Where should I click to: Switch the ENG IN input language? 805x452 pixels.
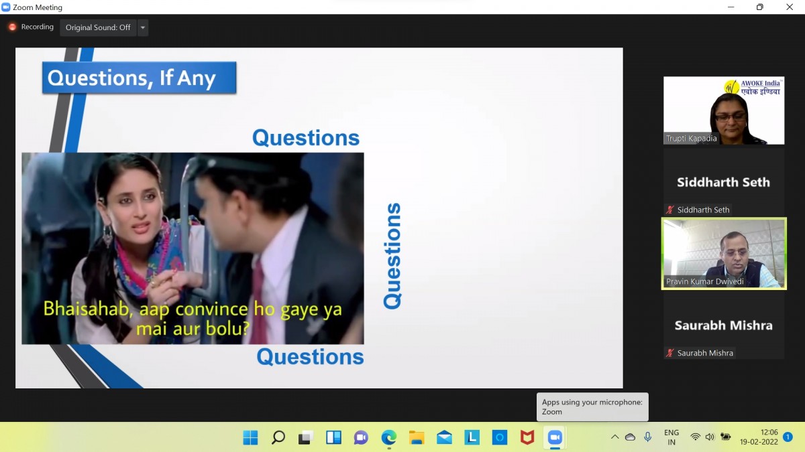[672, 437]
